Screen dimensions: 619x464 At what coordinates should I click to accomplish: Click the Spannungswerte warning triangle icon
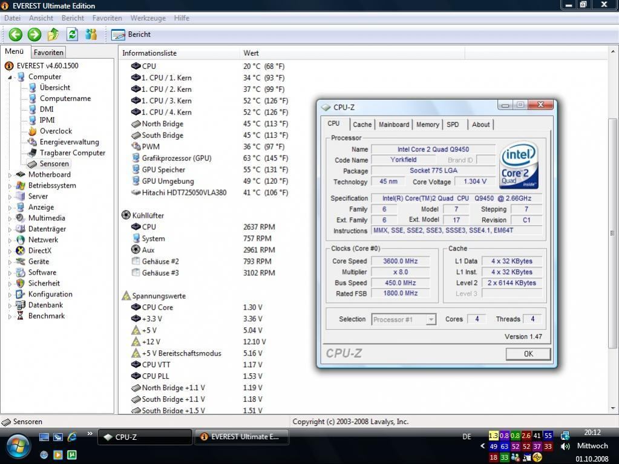coord(126,296)
